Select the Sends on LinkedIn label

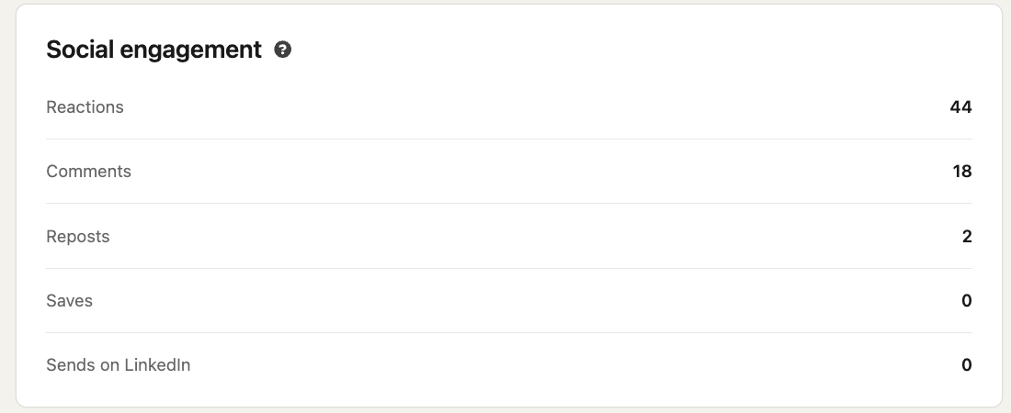(x=119, y=365)
